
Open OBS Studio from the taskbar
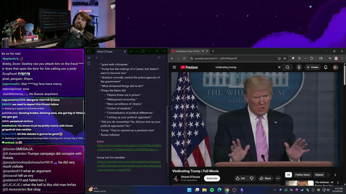tap(234, 190)
